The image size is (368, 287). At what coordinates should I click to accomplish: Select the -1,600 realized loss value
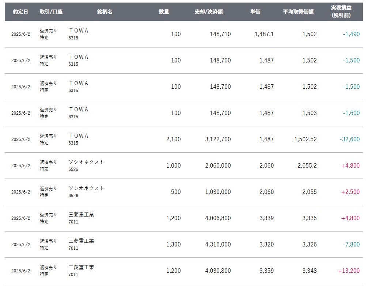351,113
